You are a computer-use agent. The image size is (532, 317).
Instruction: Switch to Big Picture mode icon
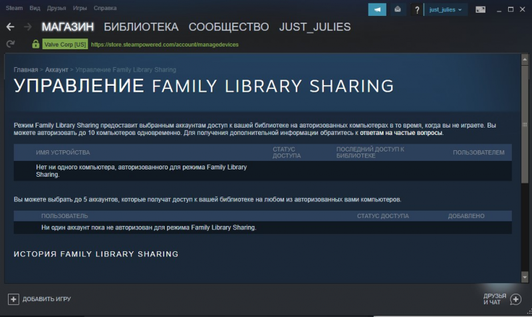point(480,9)
